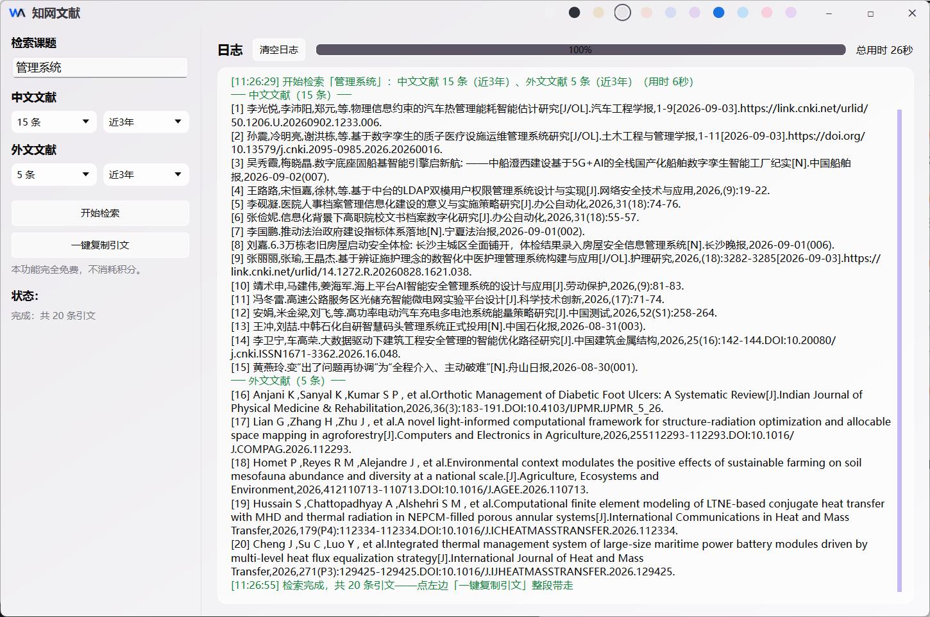
Task: Click the 状态: label in sidebar
Action: 25,295
